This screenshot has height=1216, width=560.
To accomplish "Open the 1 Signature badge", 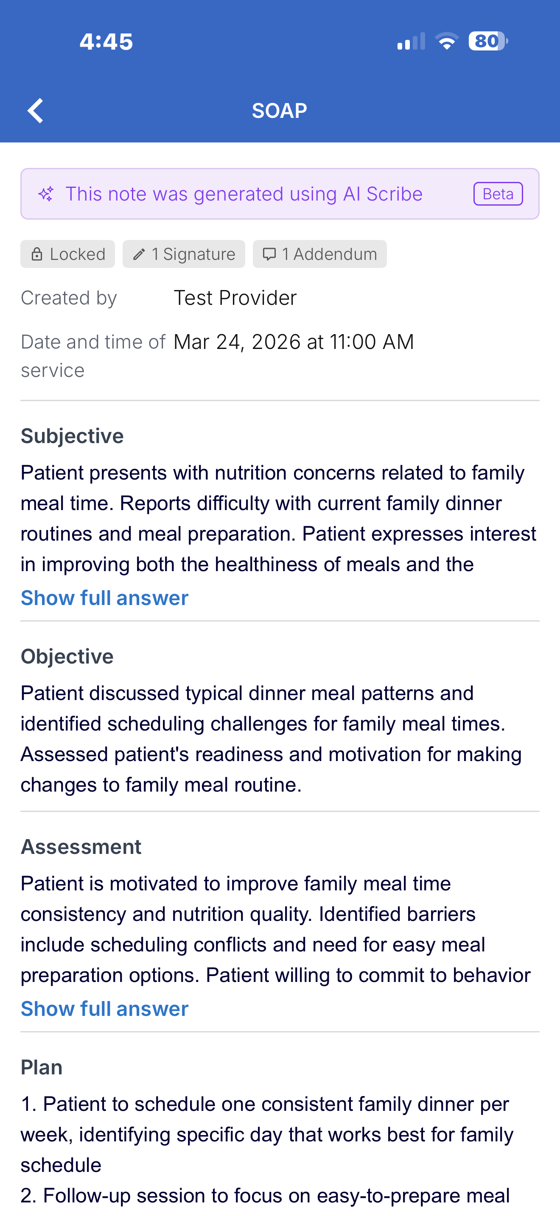I will 184,254.
